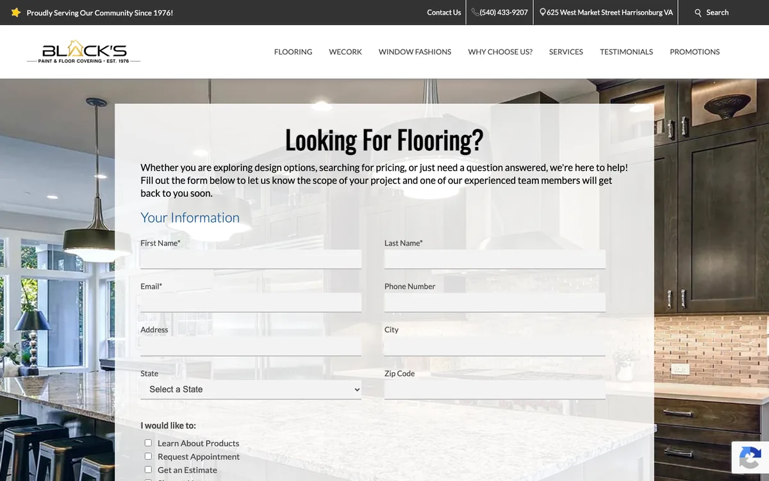Click the Address input field

click(x=251, y=346)
